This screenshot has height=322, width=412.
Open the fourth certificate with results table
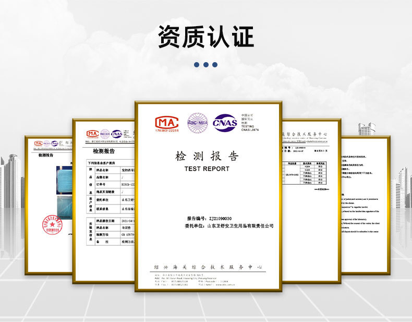pyautogui.click(x=312, y=201)
